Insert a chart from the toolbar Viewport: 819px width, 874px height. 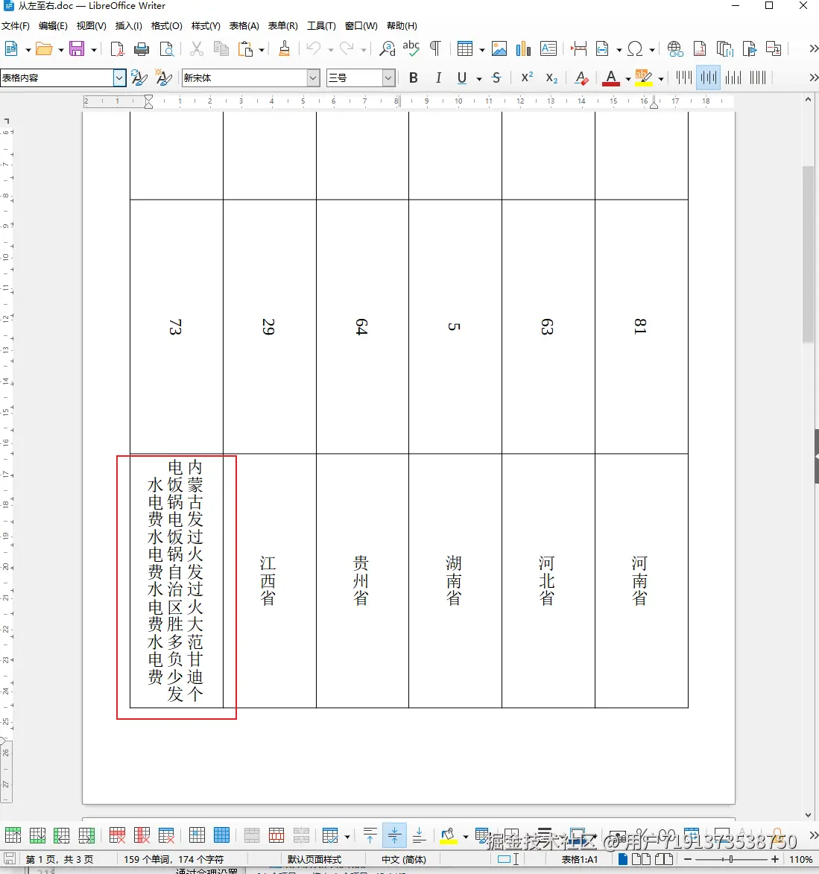tap(523, 49)
